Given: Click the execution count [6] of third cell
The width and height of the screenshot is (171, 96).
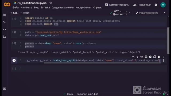Looking at the screenshot, I should (x=14, y=43).
